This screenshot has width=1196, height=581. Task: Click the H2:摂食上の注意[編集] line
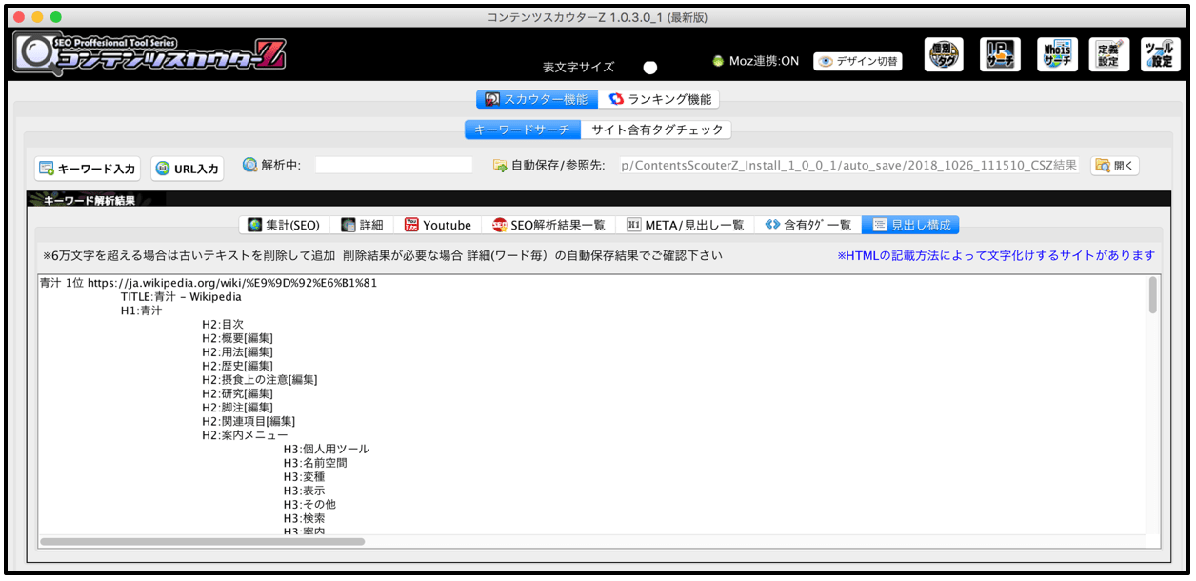[x=260, y=380]
